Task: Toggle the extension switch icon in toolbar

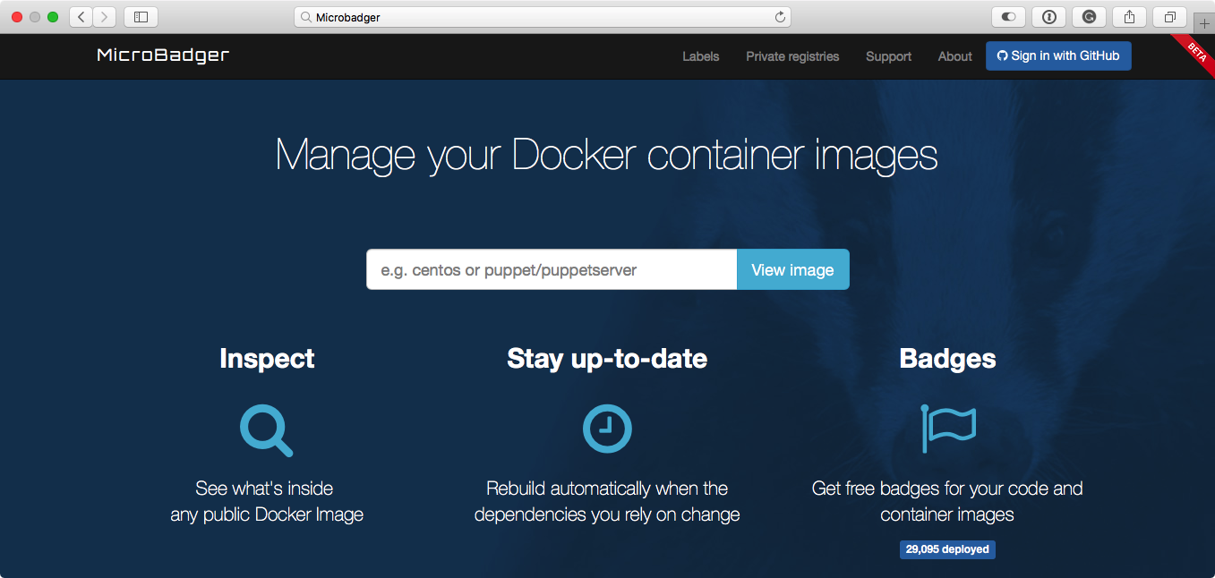Action: tap(1008, 17)
